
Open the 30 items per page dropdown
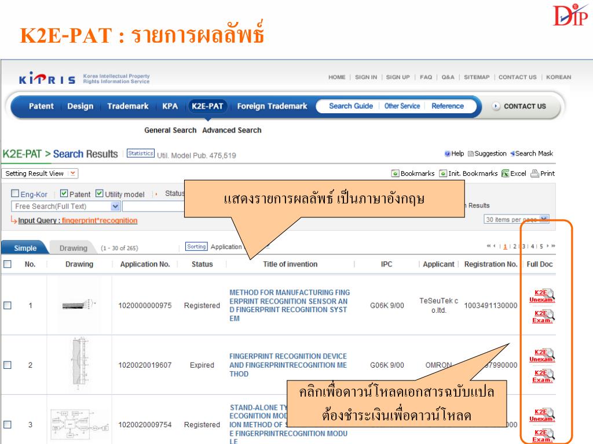pyautogui.click(x=516, y=219)
